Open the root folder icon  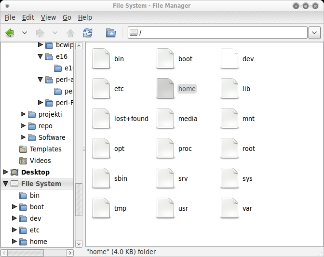(230, 149)
